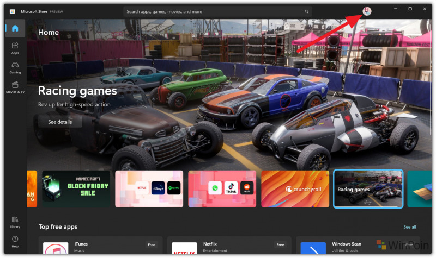Open the iTunes app card

pyautogui.click(x=100, y=246)
